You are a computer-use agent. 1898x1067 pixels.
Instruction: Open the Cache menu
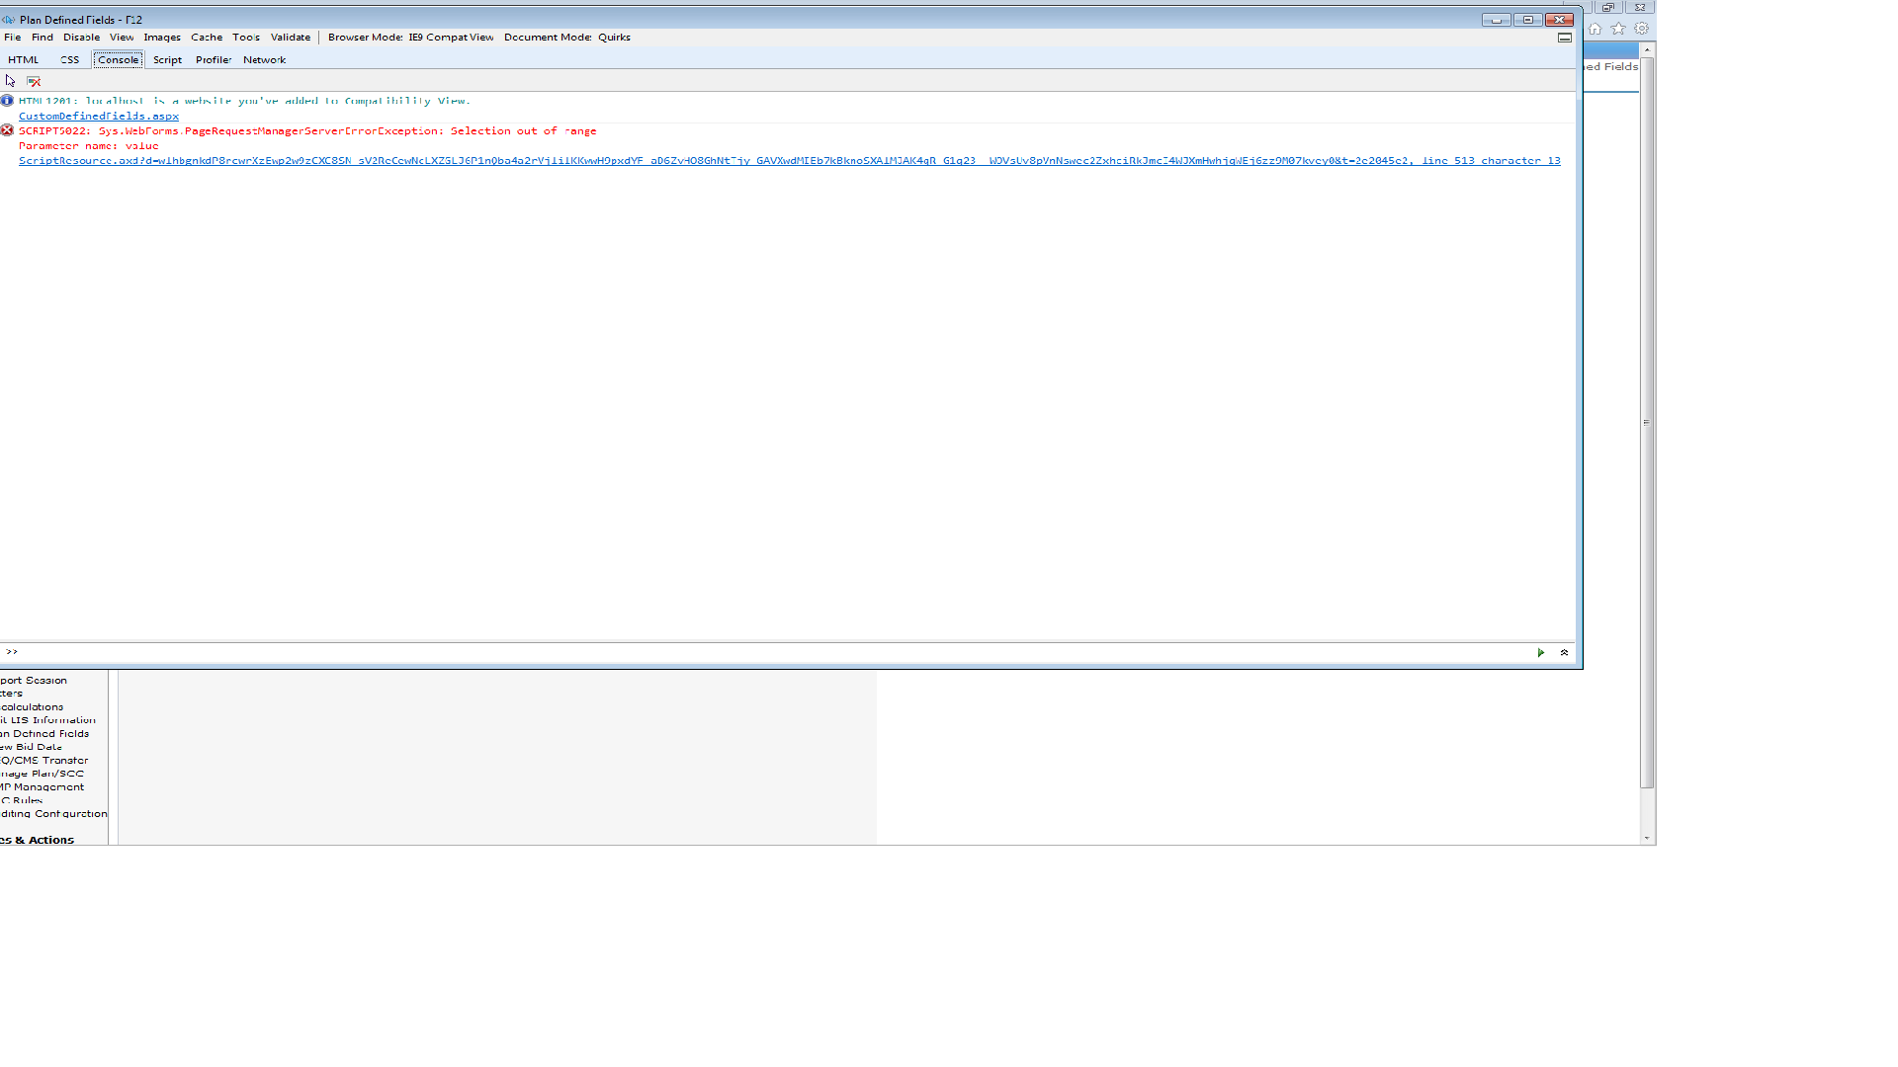207,38
